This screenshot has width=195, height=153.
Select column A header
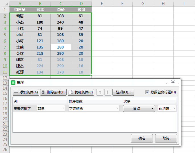coord(20,3)
